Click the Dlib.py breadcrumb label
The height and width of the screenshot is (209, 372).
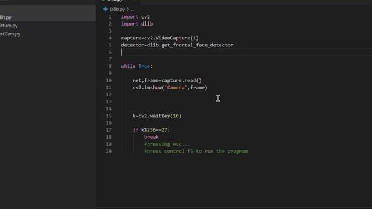pos(117,9)
